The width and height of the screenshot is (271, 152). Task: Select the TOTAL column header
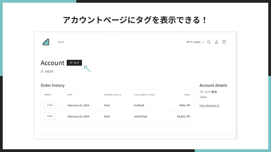(187, 95)
